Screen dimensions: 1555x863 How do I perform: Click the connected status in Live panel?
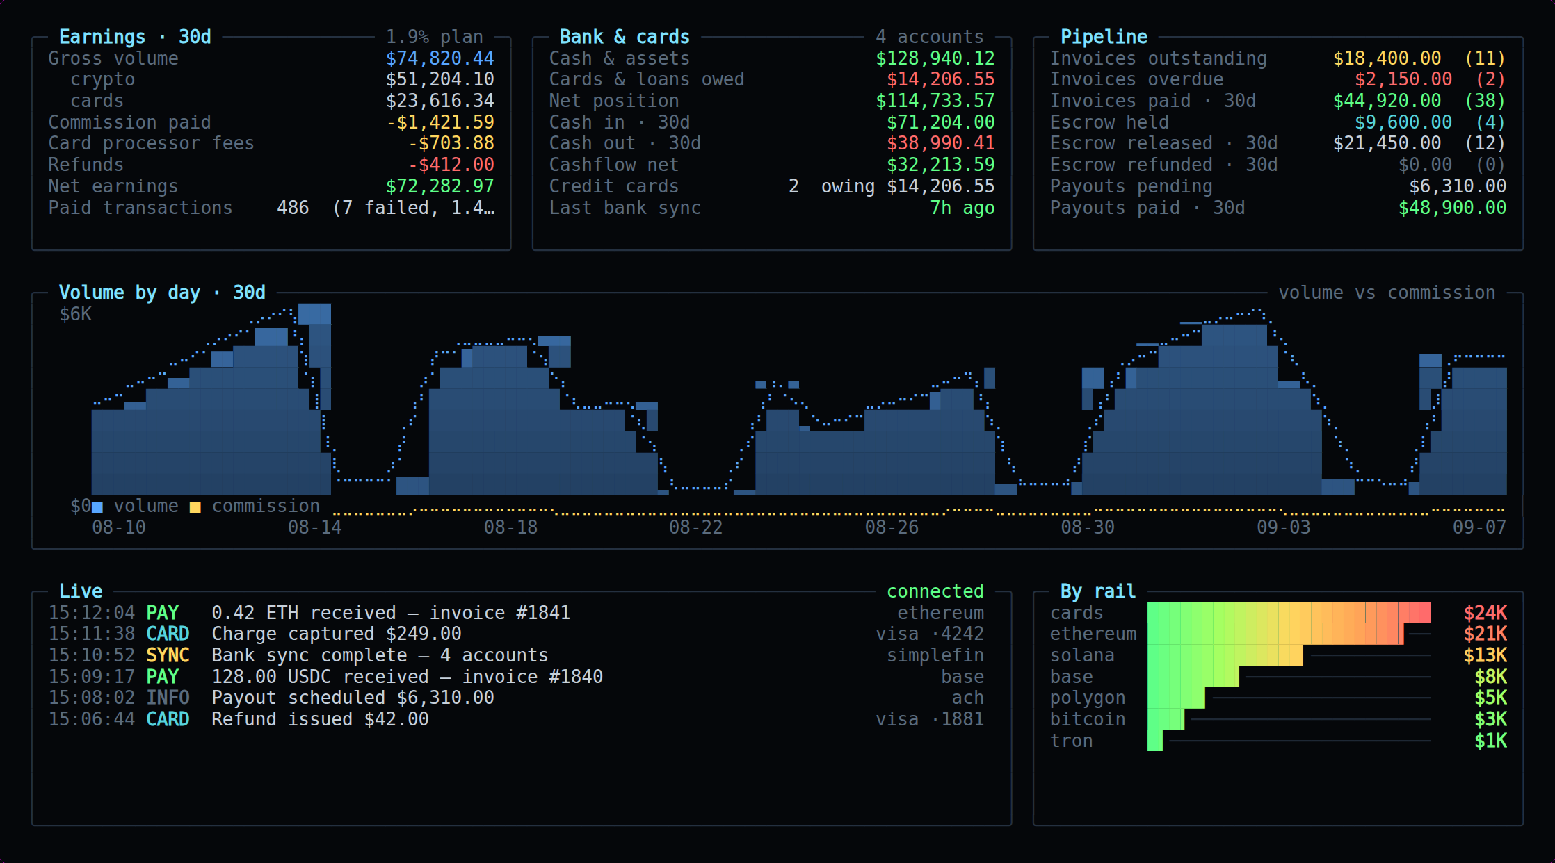[935, 591]
